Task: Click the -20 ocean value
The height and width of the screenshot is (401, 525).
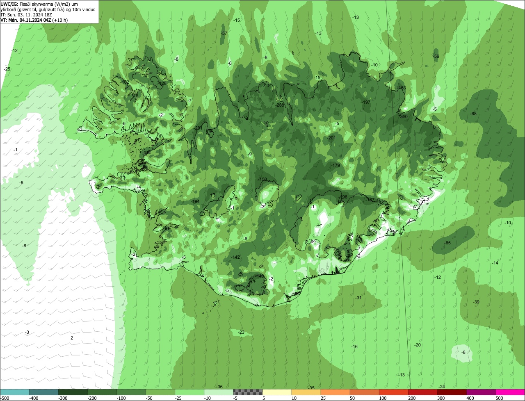Action: (x=418, y=345)
